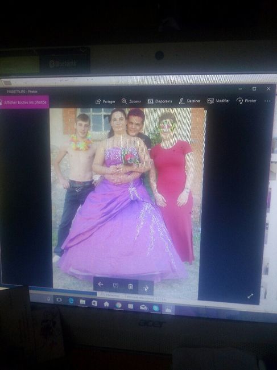This screenshot has height=370, width=277.
Task: Rotate the photo with Pivoter
Action: point(246,101)
